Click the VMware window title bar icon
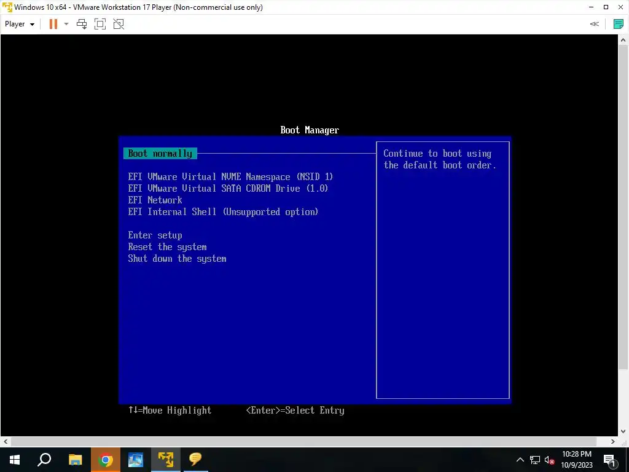This screenshot has width=629, height=472. (x=7, y=7)
